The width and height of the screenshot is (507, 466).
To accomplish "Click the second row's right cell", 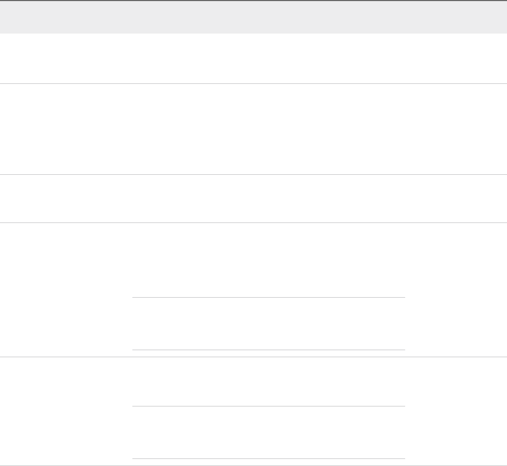I will coord(456,129).
